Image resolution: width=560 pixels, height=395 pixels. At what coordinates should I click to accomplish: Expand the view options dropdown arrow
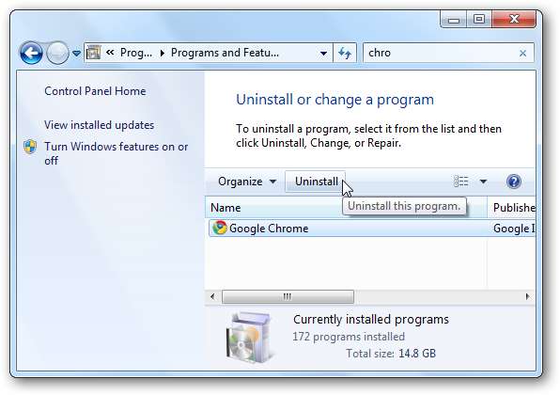[483, 182]
